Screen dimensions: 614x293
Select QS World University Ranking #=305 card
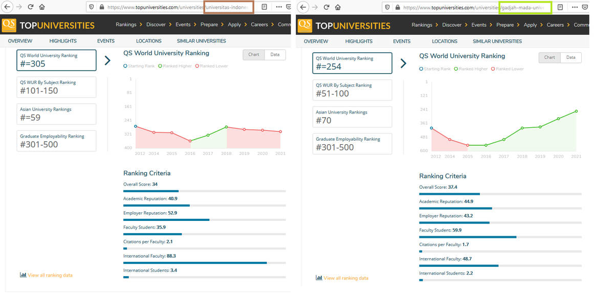(x=56, y=60)
